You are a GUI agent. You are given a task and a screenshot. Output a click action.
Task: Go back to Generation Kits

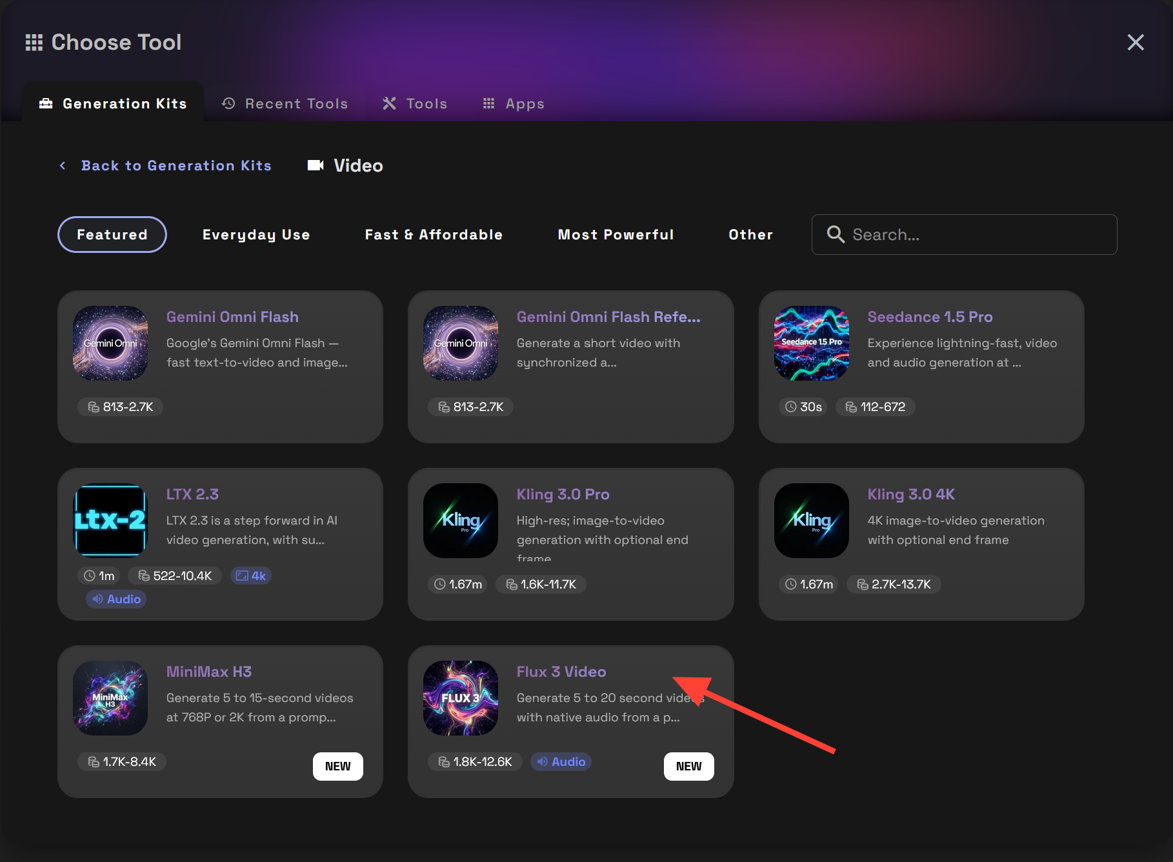(165, 166)
